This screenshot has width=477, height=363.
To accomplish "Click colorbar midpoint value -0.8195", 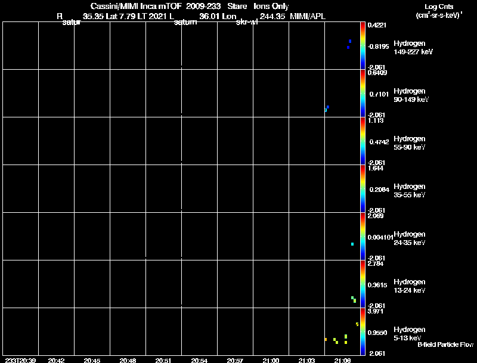I will pos(378,46).
